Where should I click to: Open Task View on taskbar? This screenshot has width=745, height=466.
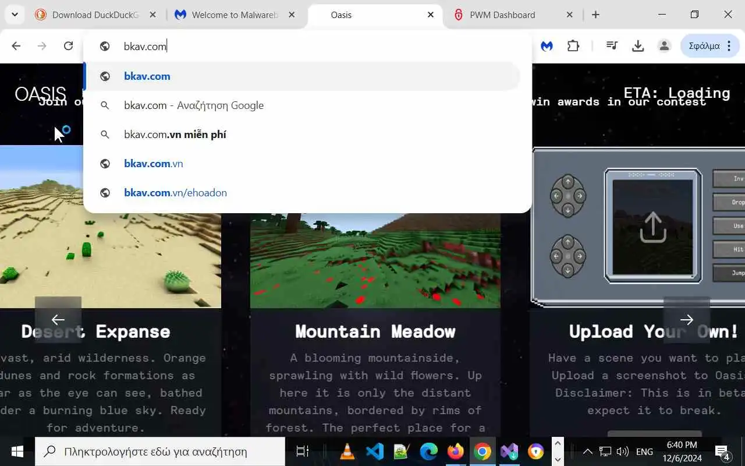click(302, 451)
